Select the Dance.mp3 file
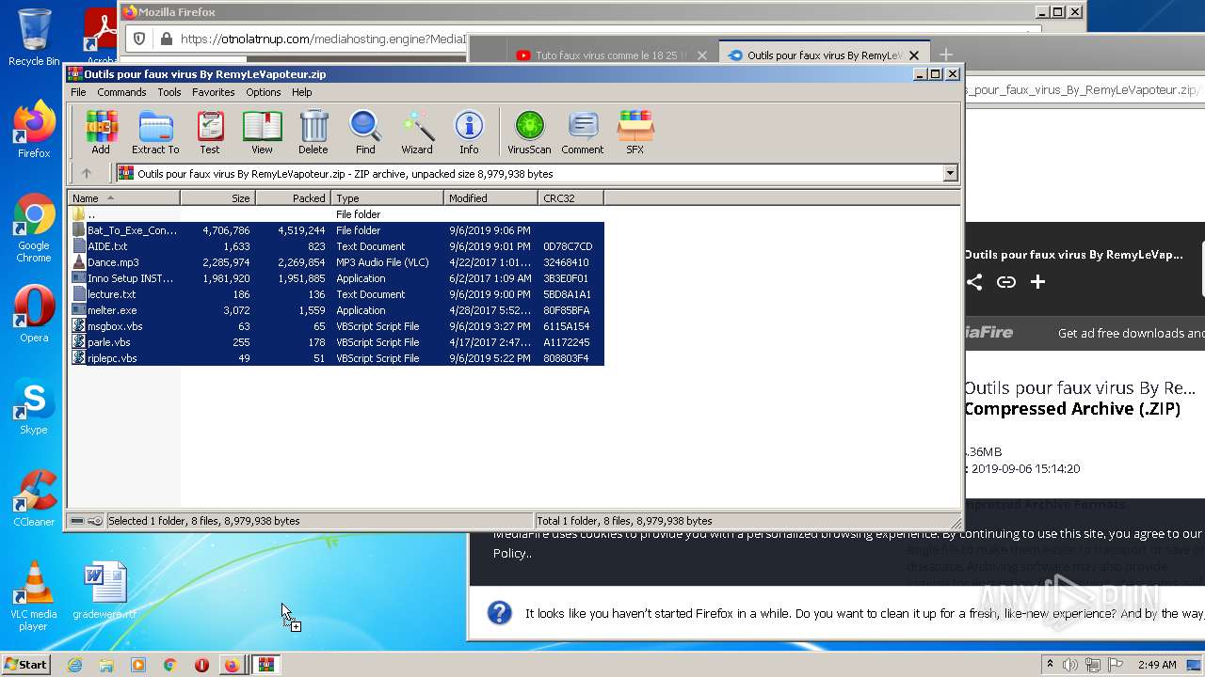The image size is (1205, 677). click(x=336, y=262)
